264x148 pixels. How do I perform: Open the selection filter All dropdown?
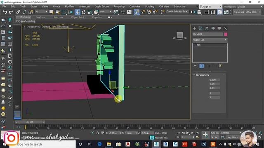[41, 12]
